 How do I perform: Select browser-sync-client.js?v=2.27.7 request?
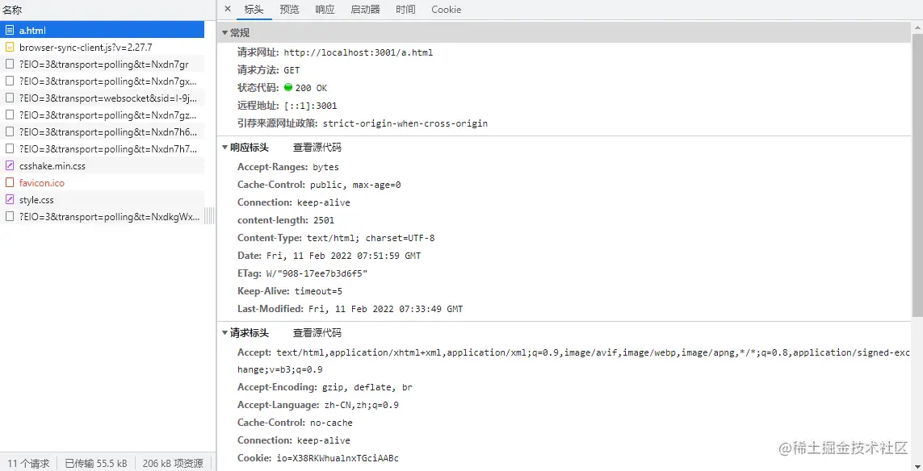(103, 47)
